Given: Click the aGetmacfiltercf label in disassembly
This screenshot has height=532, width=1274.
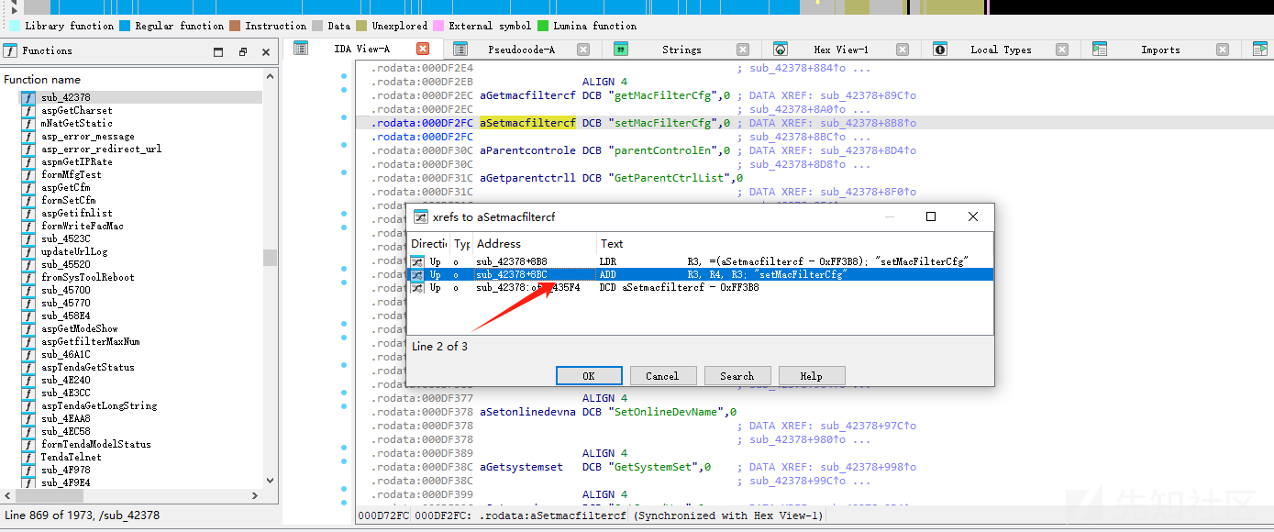Looking at the screenshot, I should point(527,95).
